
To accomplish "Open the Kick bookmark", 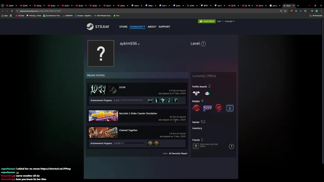I will click(116, 16).
